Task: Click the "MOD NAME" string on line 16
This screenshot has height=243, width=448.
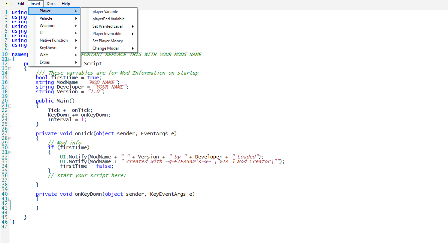Action: [102, 82]
